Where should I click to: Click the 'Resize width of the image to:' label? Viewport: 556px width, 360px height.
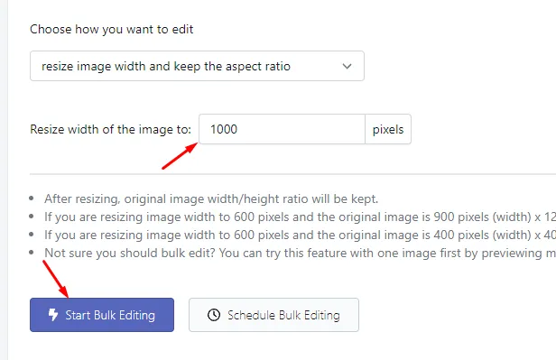click(111, 129)
